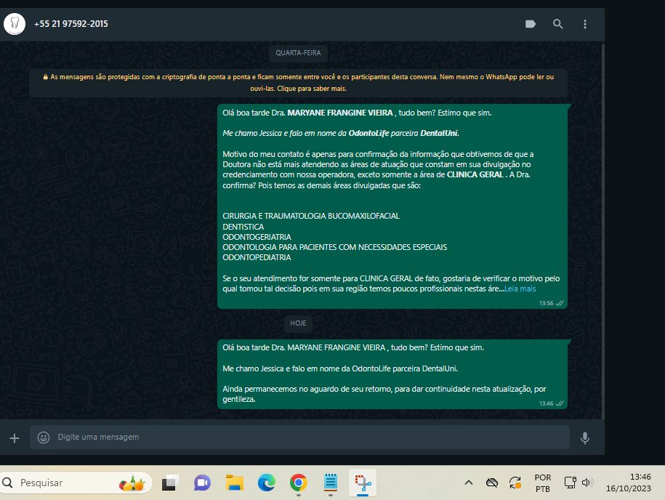
Task: Expand the message with Leia mais
Action: click(x=520, y=289)
